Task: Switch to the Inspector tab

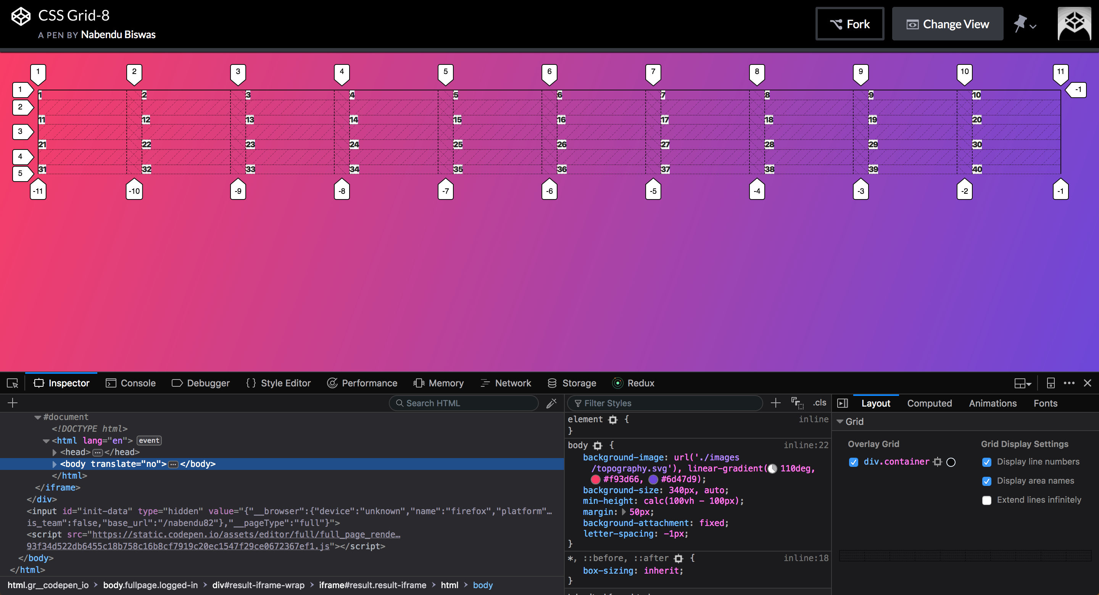Action: 61,383
